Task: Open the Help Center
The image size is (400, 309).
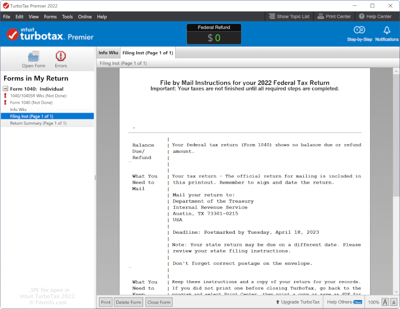Action: [x=375, y=16]
